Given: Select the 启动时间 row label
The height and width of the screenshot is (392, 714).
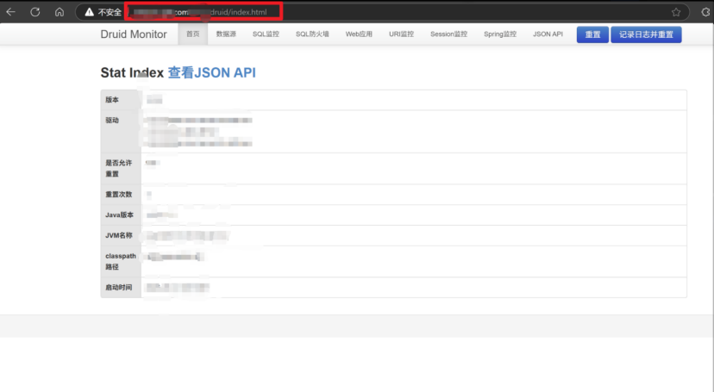Looking at the screenshot, I should click(x=119, y=288).
